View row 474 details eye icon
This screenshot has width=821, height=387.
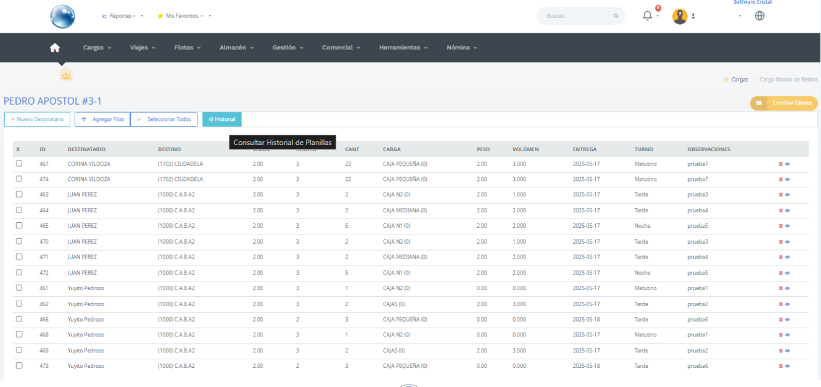pyautogui.click(x=787, y=179)
